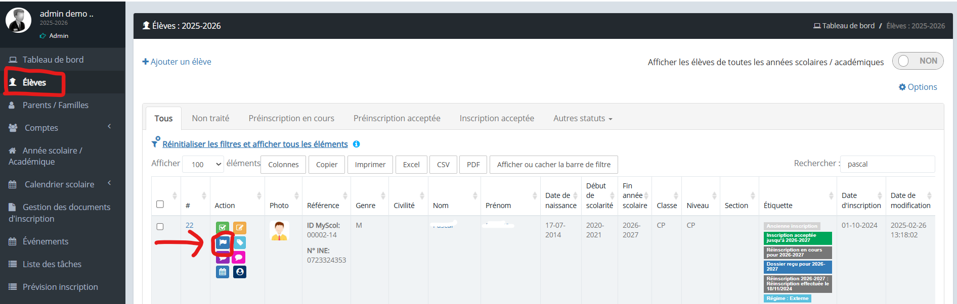Click the Rechercher search input field
The width and height of the screenshot is (957, 304).
(887, 164)
